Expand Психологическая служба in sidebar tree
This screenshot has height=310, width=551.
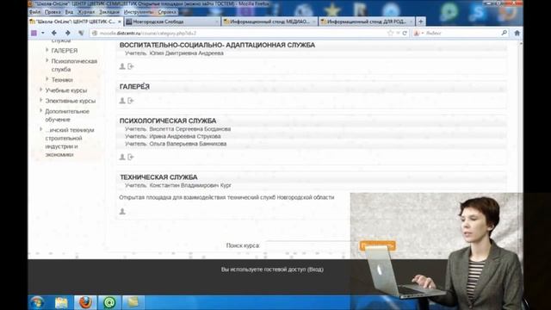coord(47,60)
